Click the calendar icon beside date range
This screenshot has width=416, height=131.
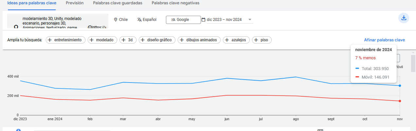[203, 20]
